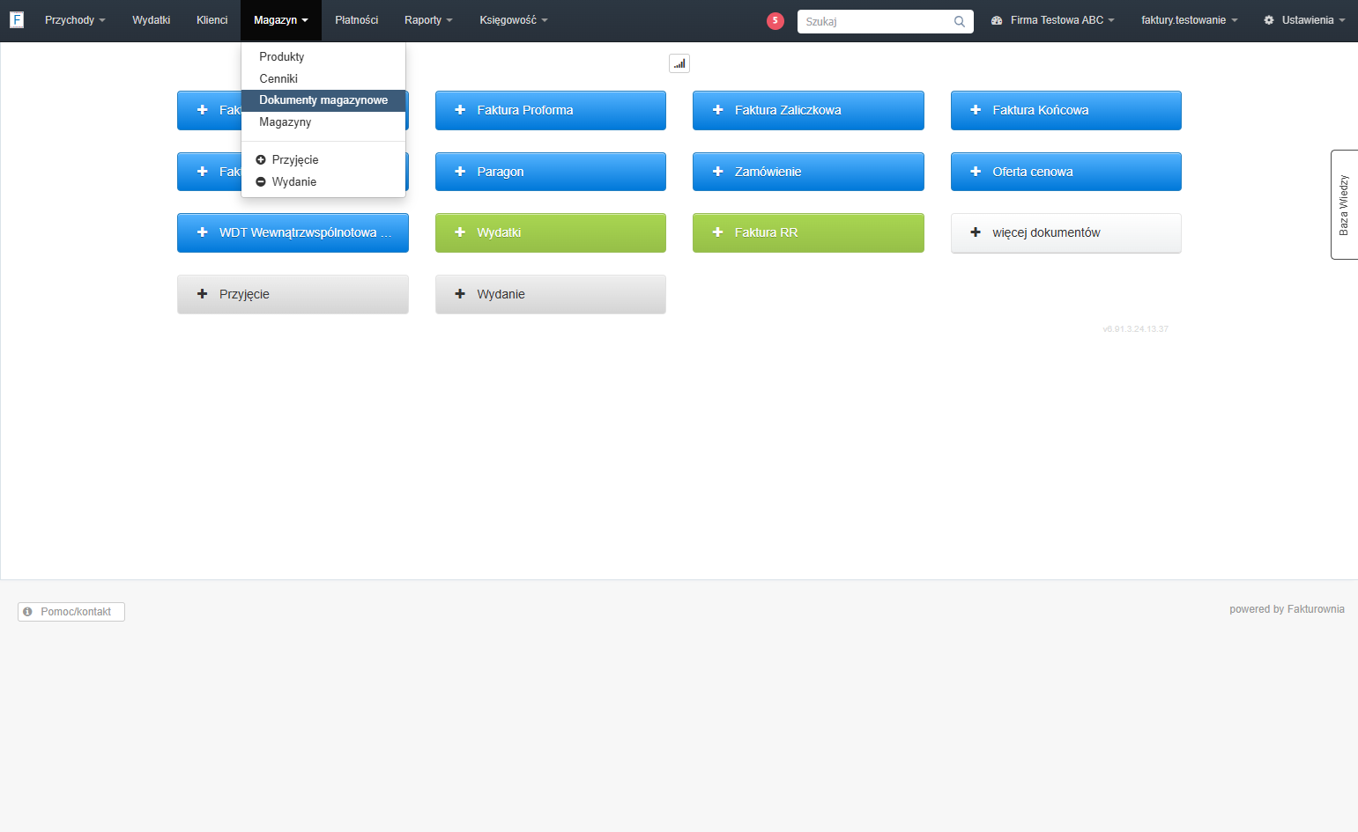This screenshot has height=832, width=1358.
Task: Expand the Raporty dropdown menu
Action: tap(428, 20)
